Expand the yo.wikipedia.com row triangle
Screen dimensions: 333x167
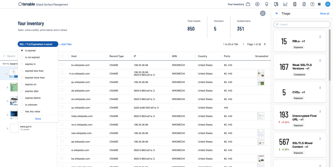coord(70,74)
